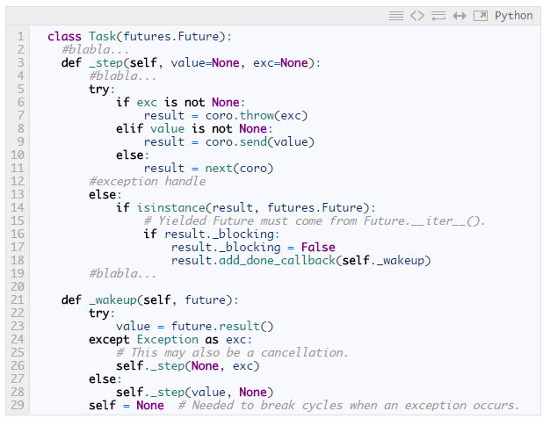The image size is (550, 433).
Task: Click line number 27 in gutter
Action: point(18,379)
